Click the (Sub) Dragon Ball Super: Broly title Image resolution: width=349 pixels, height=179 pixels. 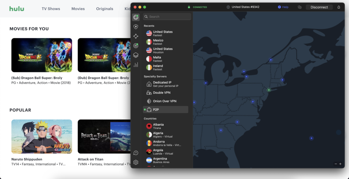click(37, 78)
